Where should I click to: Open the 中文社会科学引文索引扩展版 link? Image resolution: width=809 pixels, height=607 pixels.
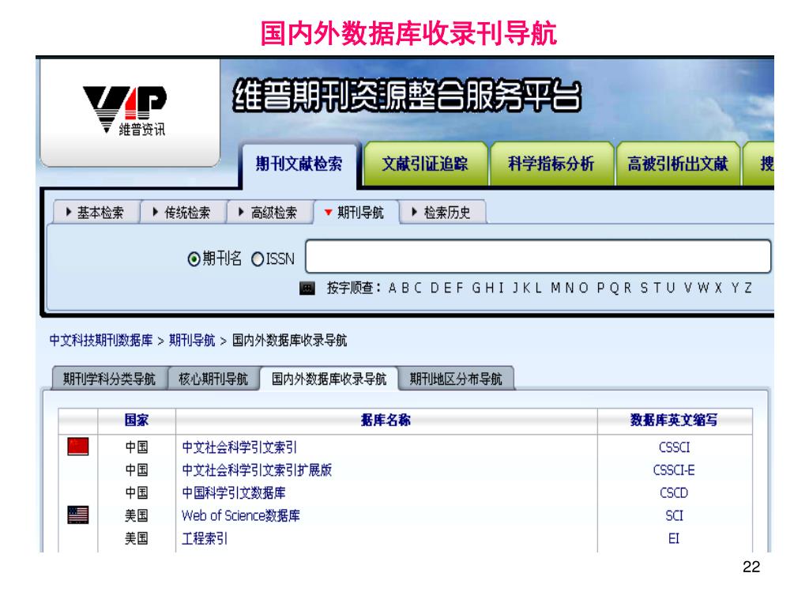[x=257, y=469]
